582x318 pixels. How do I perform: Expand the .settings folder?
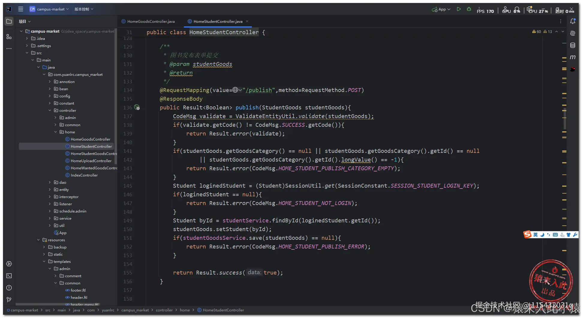27,46
